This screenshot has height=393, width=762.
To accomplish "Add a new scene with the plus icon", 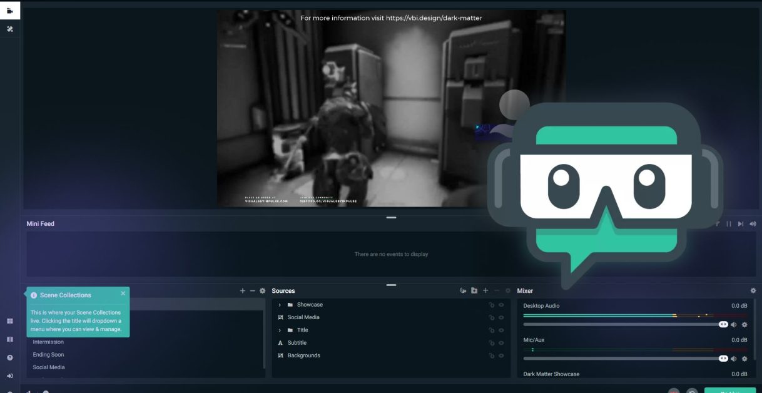I will click(243, 291).
